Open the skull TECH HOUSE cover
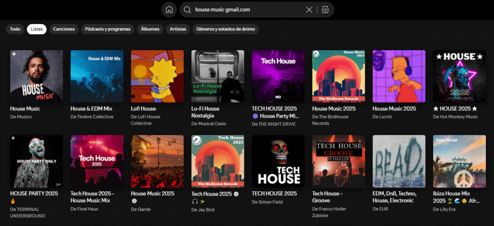Screen dimensions: 494x226 click(278, 161)
